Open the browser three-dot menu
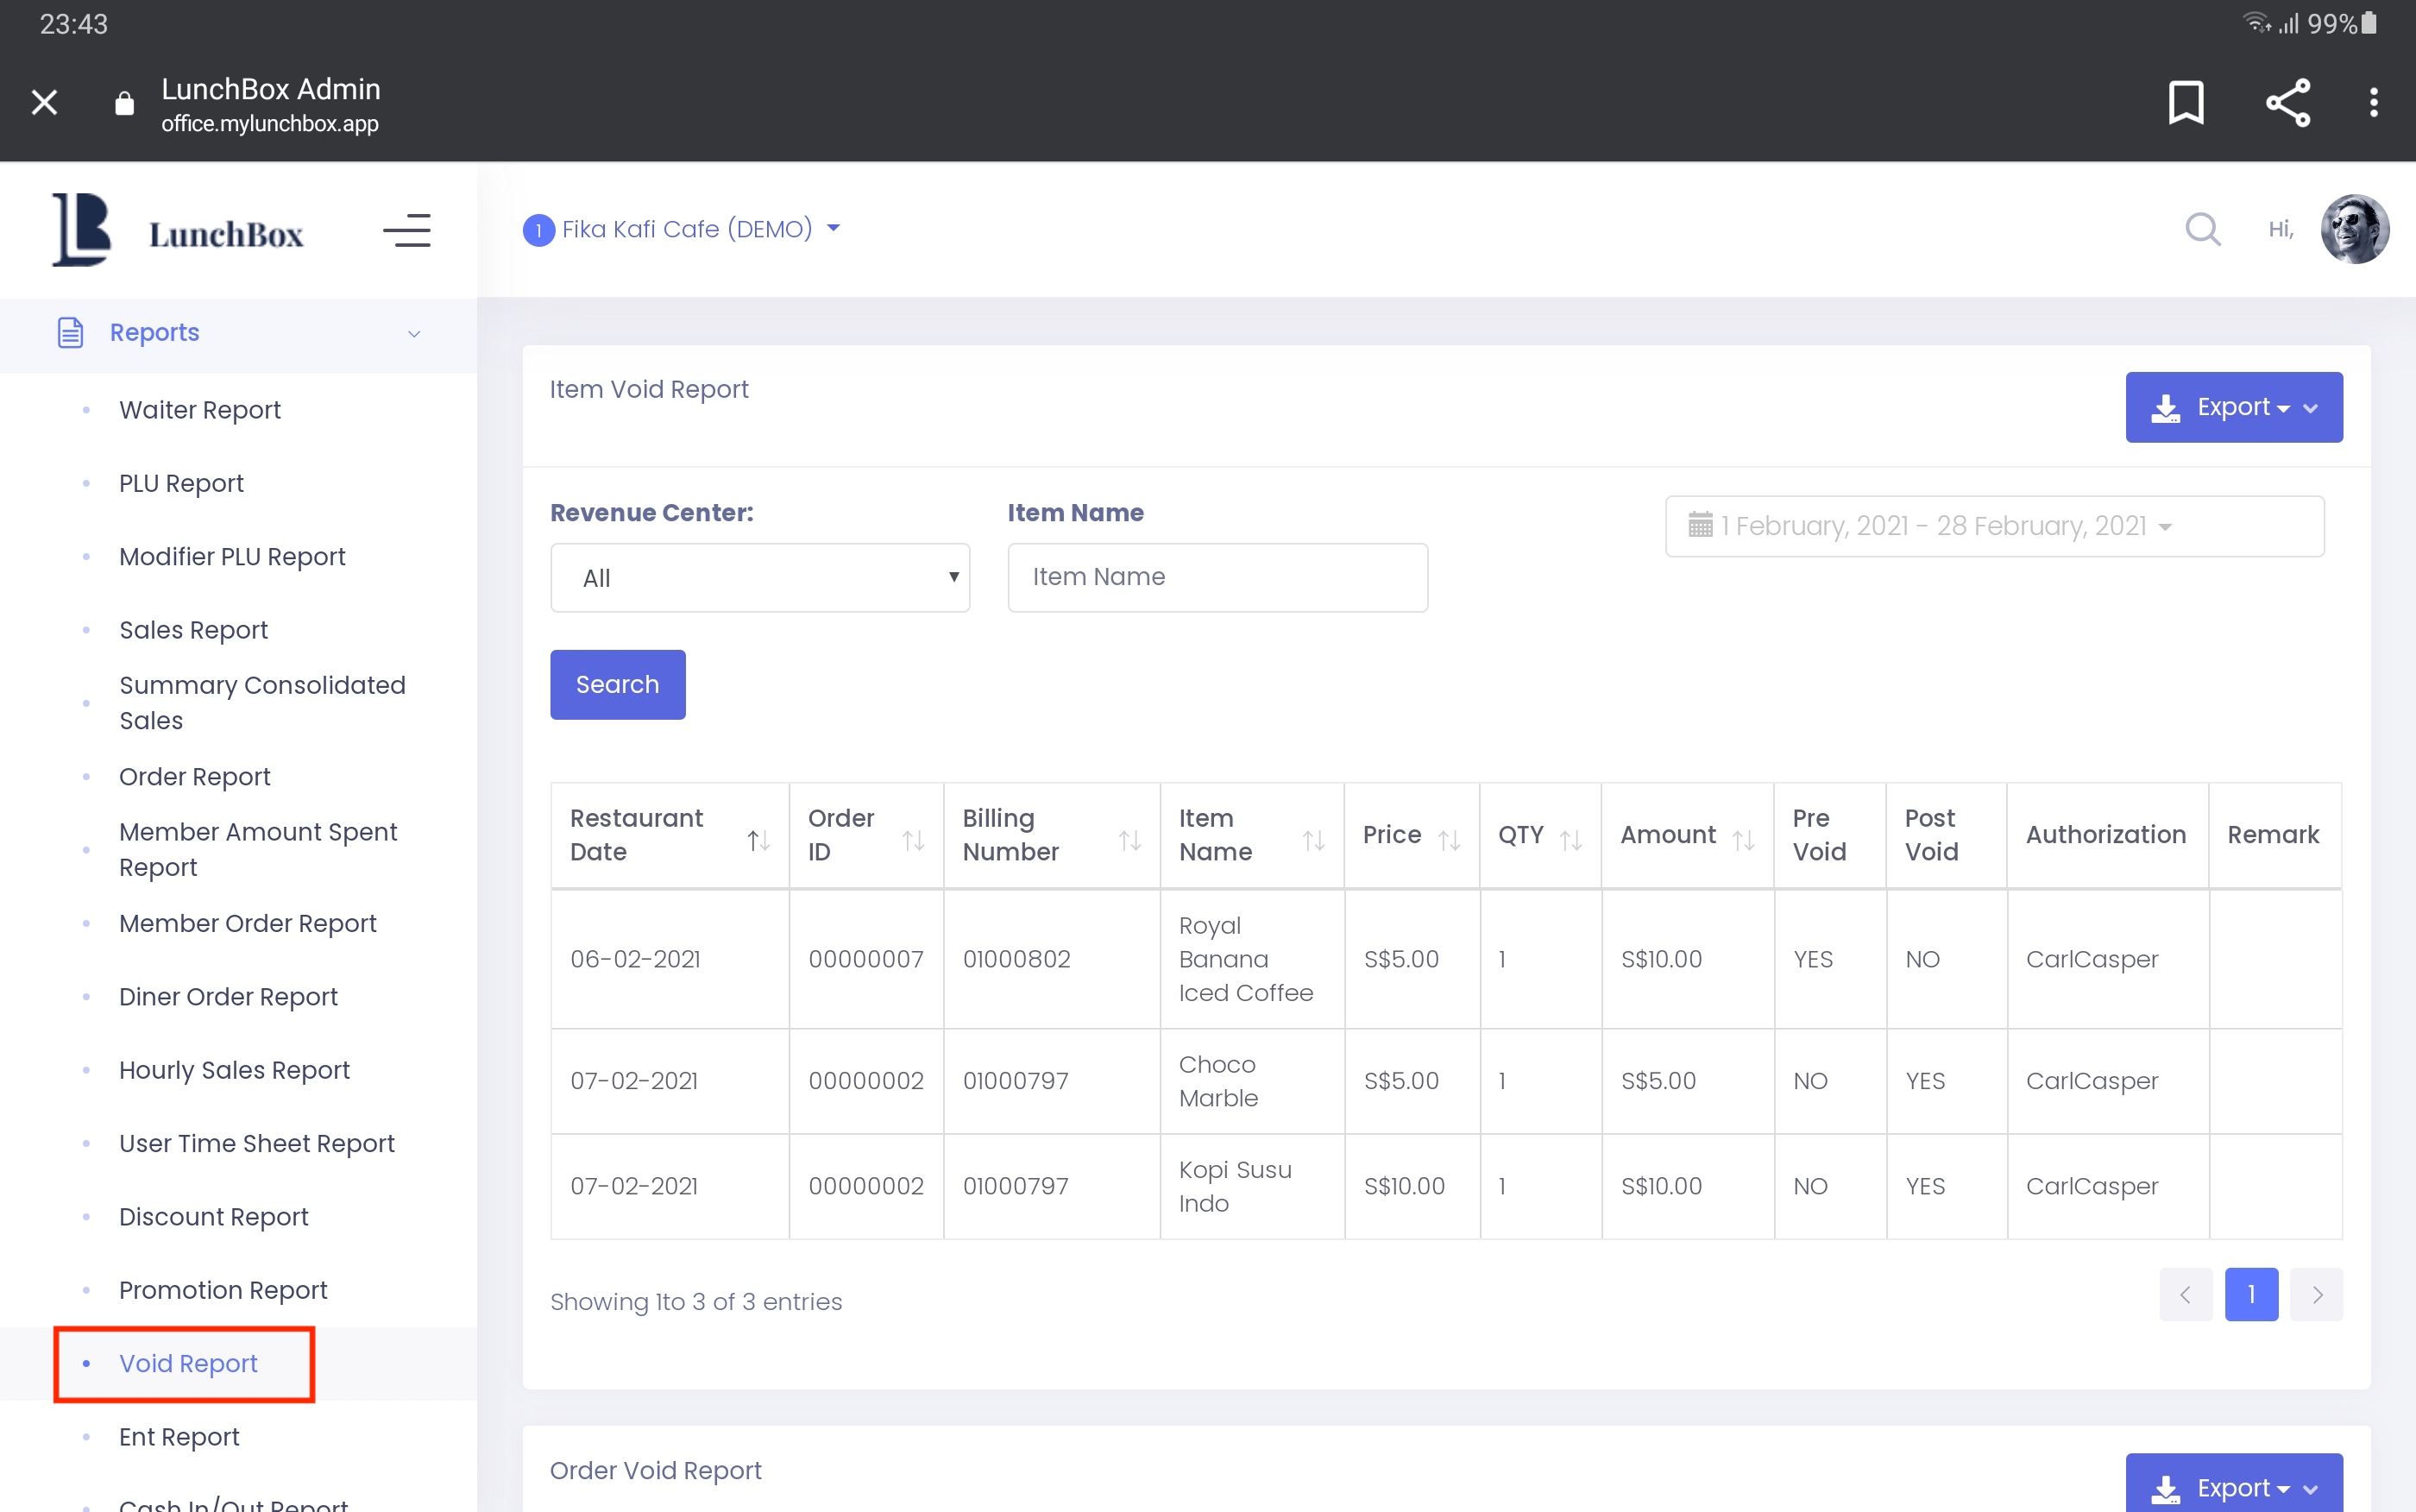Image resolution: width=2416 pixels, height=1512 pixels. click(x=2373, y=102)
